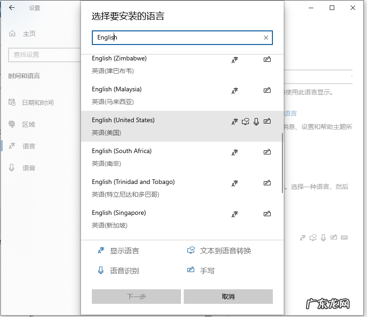
Task: Click the back arrow in Settings
Action: (12, 7)
